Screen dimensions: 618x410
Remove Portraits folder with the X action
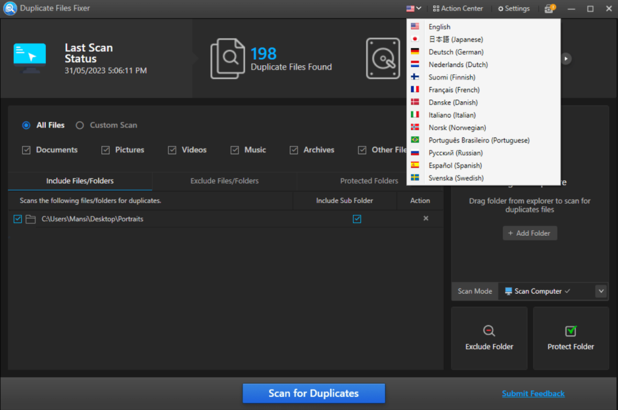pos(425,218)
